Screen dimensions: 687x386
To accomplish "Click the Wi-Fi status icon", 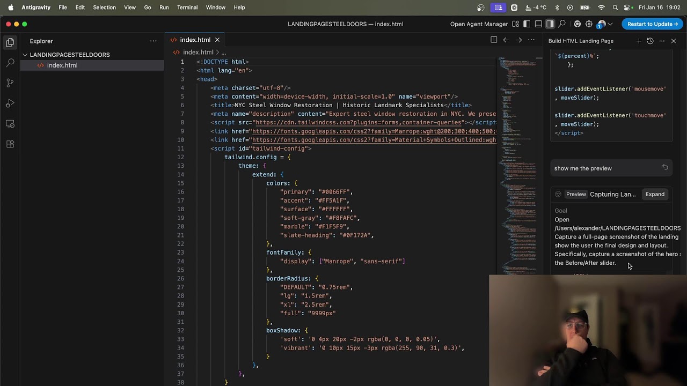I will click(x=602, y=8).
